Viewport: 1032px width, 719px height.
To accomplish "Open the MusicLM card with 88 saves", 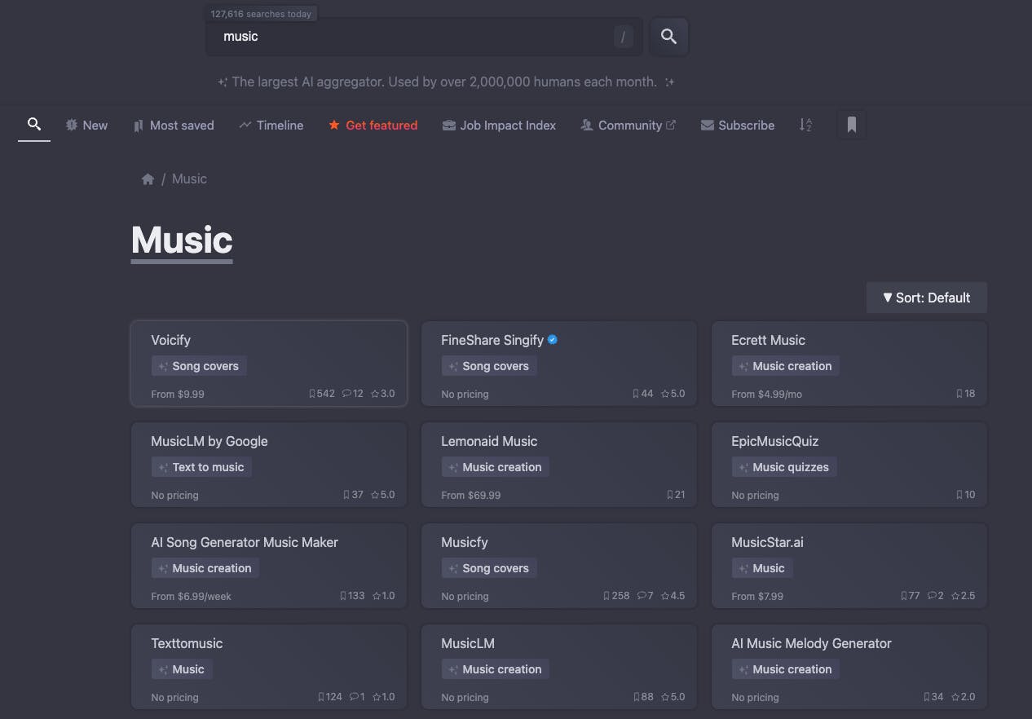I will click(559, 667).
